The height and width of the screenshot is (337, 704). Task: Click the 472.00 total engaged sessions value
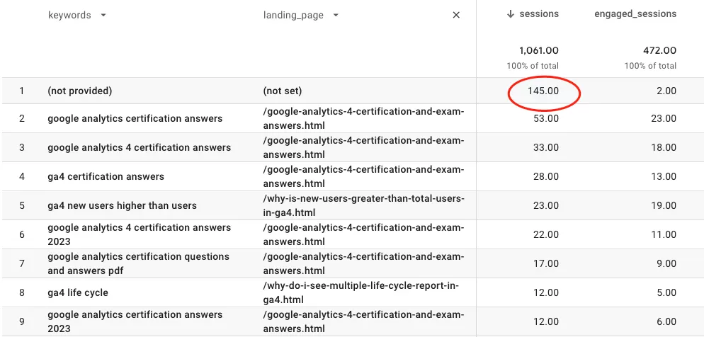[659, 51]
